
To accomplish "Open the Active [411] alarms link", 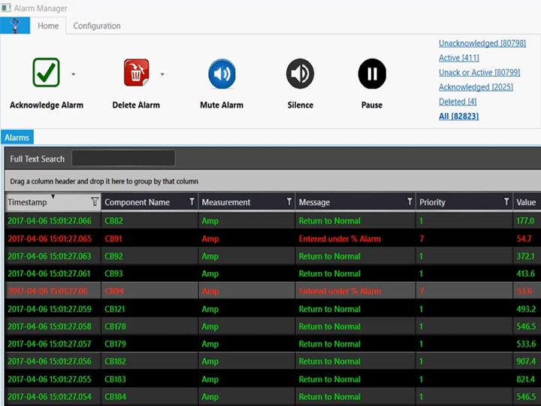I will click(458, 58).
